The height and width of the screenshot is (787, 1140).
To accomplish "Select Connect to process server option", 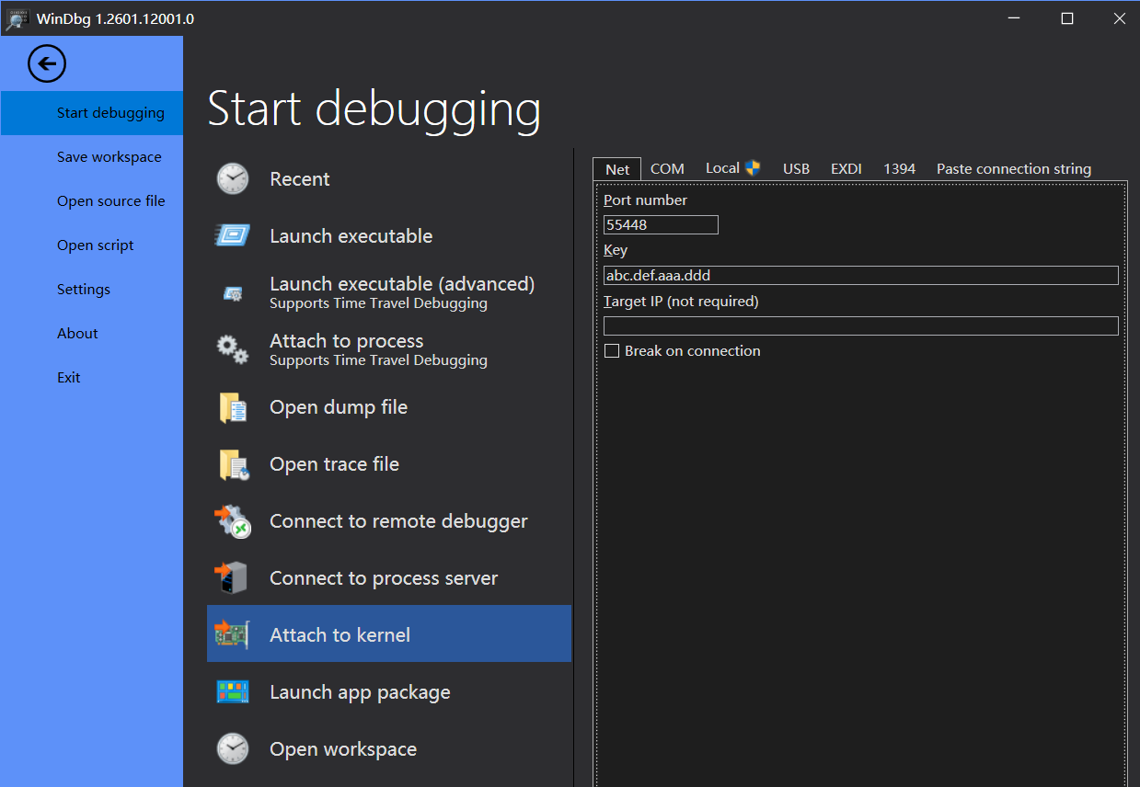I will click(389, 578).
